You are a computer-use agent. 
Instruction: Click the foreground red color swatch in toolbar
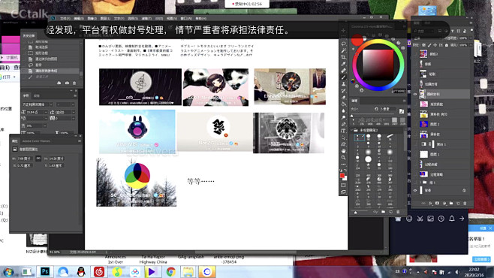click(x=342, y=176)
